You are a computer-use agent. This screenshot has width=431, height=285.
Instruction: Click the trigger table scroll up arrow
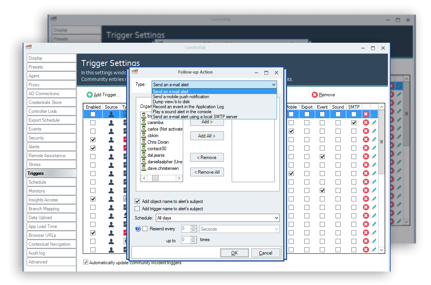381,107
